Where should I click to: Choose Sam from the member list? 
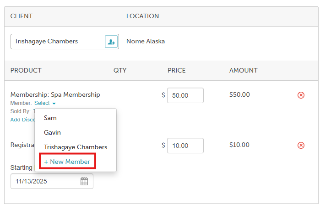50,118
